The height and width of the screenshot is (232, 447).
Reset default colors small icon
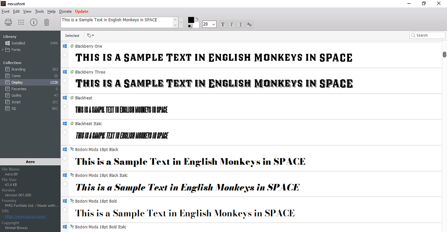pos(190,26)
